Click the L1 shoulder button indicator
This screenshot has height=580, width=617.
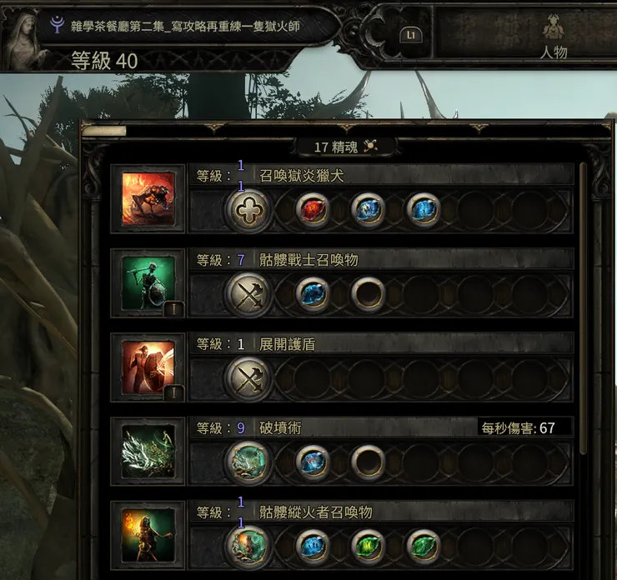tap(411, 35)
